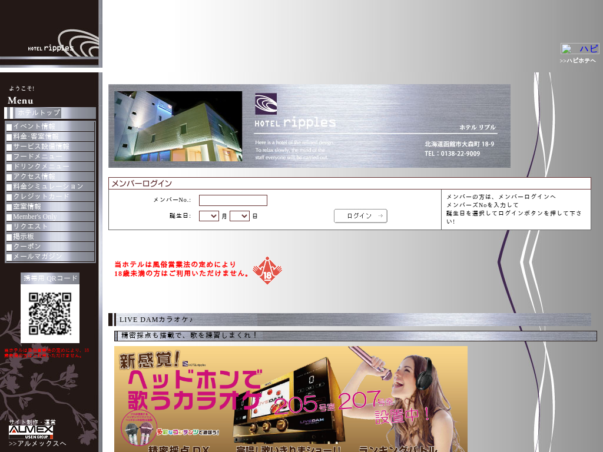This screenshot has height=452, width=603.
Task: Go to ホテルトップ menu item
Action: 39,112
